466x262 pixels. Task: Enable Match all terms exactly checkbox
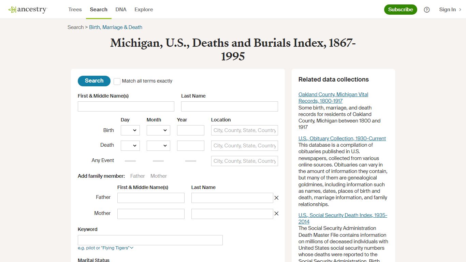(x=117, y=81)
